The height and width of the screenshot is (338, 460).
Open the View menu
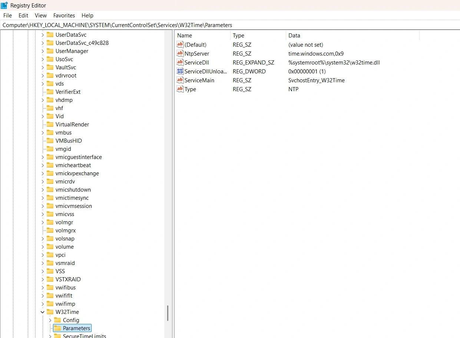coord(40,15)
